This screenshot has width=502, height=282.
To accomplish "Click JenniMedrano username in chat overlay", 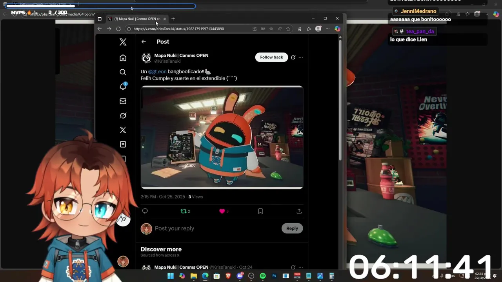I will pyautogui.click(x=418, y=11).
